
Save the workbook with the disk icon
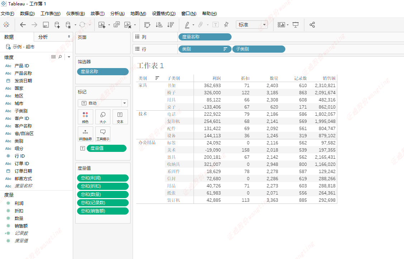46,25
